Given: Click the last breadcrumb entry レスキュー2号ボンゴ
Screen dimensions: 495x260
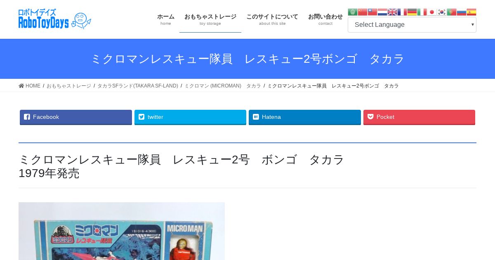Looking at the screenshot, I should (x=333, y=86).
